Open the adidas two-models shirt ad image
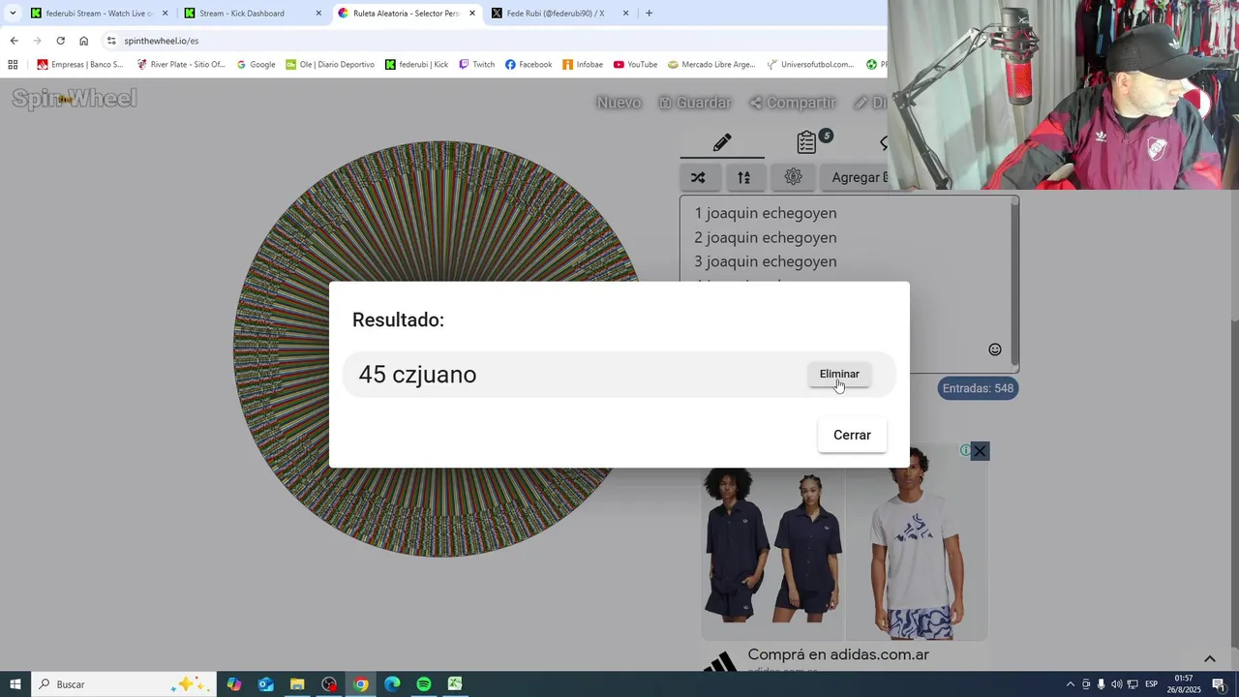Viewport: 1239px width, 697px height. tap(772, 545)
